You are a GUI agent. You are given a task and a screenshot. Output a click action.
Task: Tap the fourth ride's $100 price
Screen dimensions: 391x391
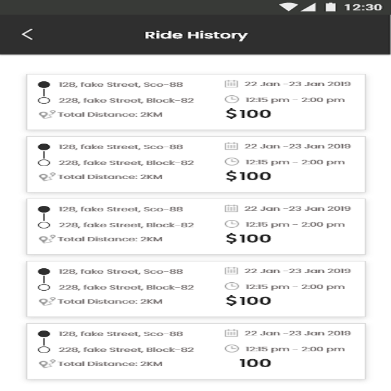coord(249,301)
